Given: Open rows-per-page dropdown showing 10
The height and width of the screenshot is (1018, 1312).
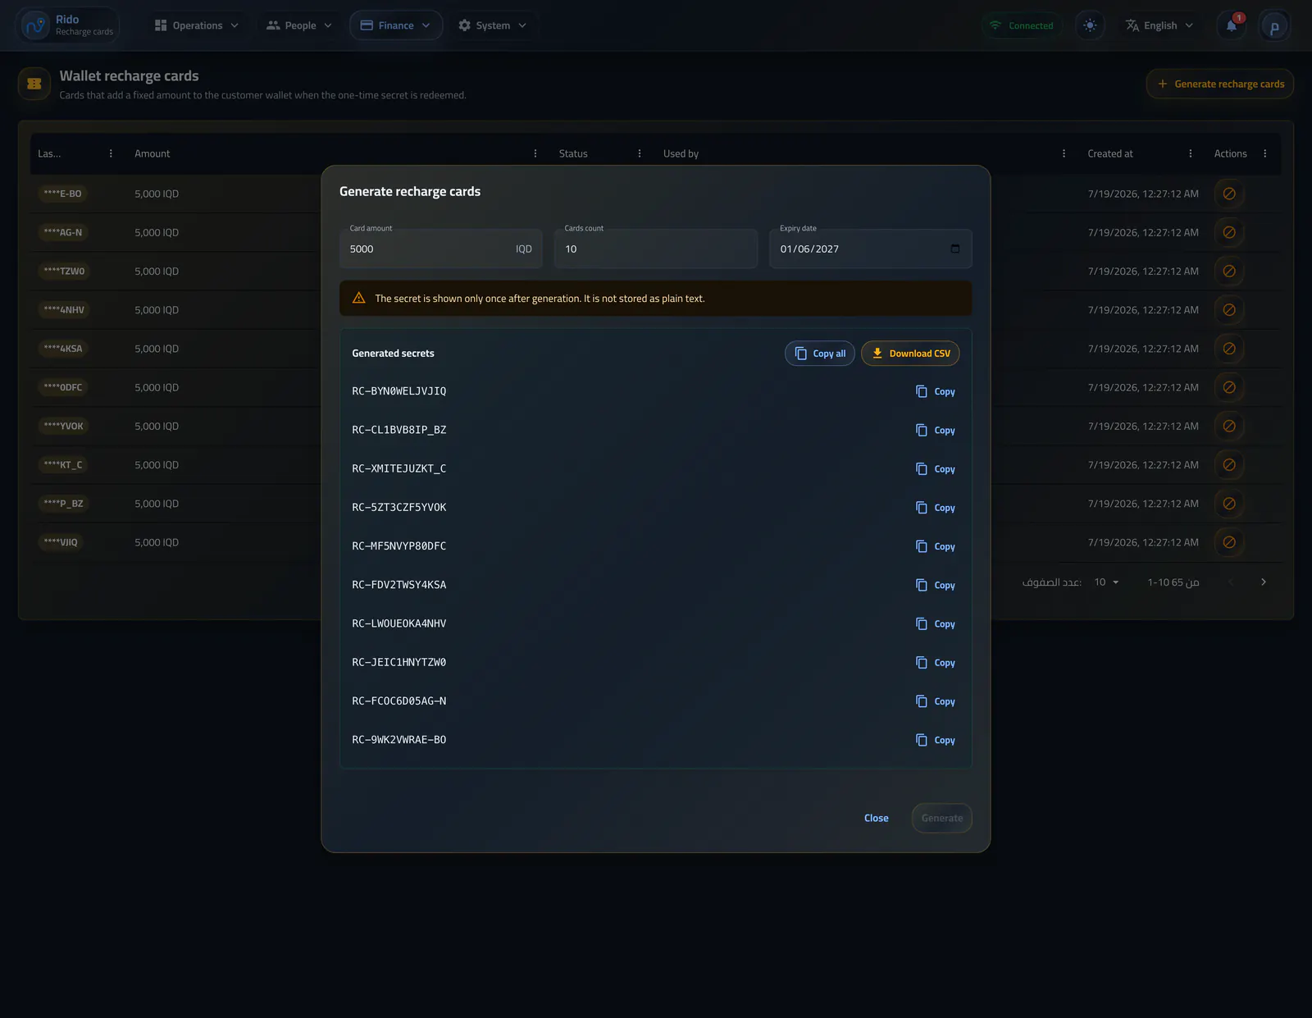Looking at the screenshot, I should (x=1106, y=582).
